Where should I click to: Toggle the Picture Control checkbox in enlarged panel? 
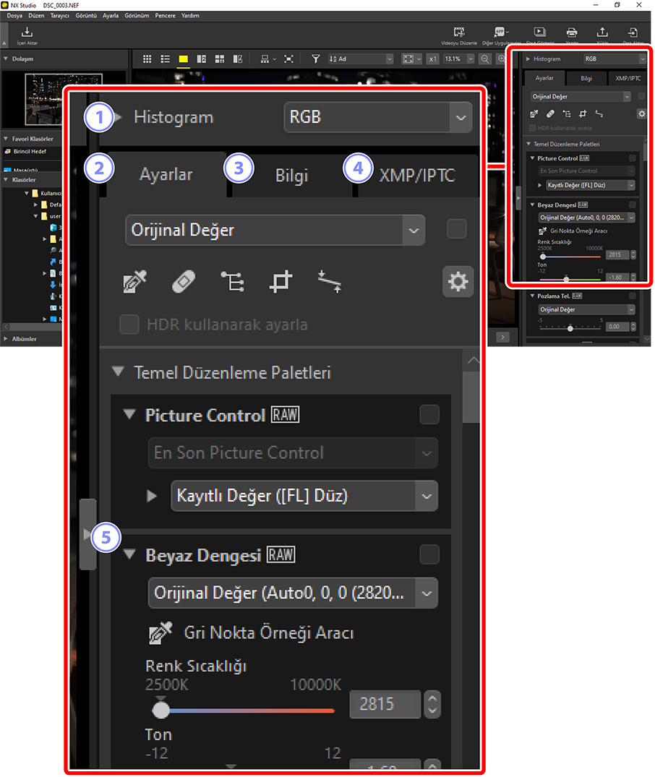coord(429,415)
